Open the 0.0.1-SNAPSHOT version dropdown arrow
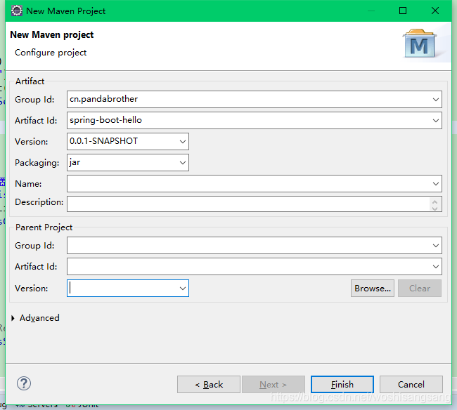The height and width of the screenshot is (410, 457). [183, 142]
